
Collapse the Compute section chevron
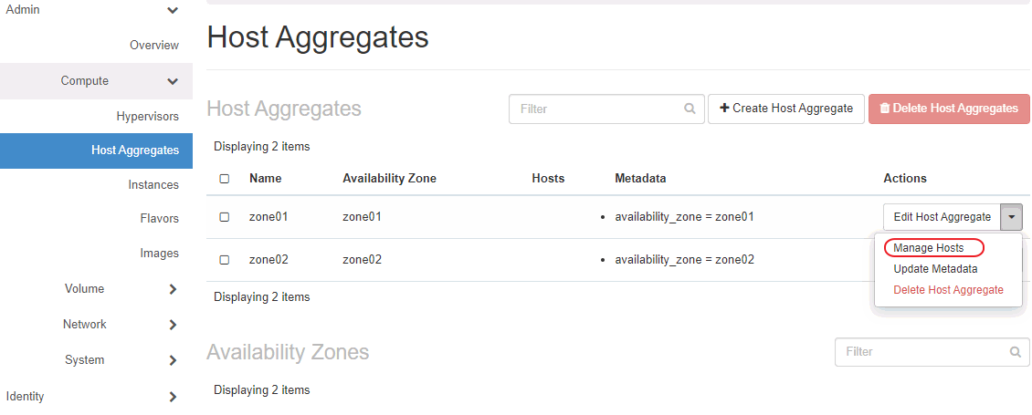click(x=173, y=82)
